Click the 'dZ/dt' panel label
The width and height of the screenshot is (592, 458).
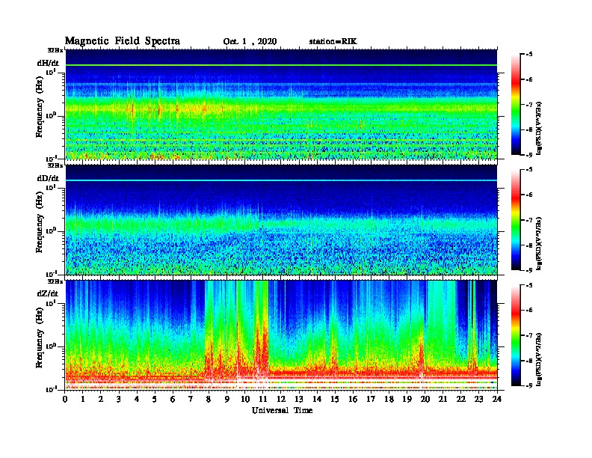click(x=48, y=293)
